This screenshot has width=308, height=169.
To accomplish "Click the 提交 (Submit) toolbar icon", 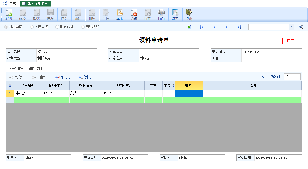I will tap(64, 15).
